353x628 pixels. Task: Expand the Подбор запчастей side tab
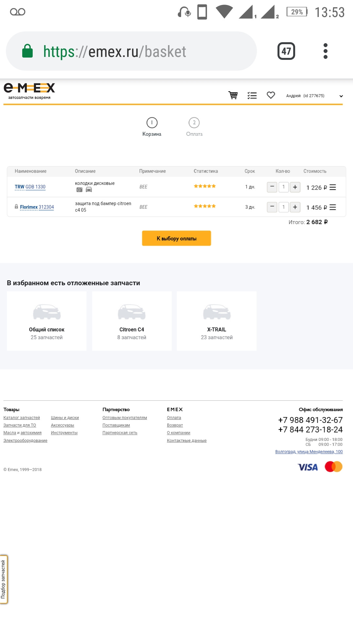[x=4, y=579]
